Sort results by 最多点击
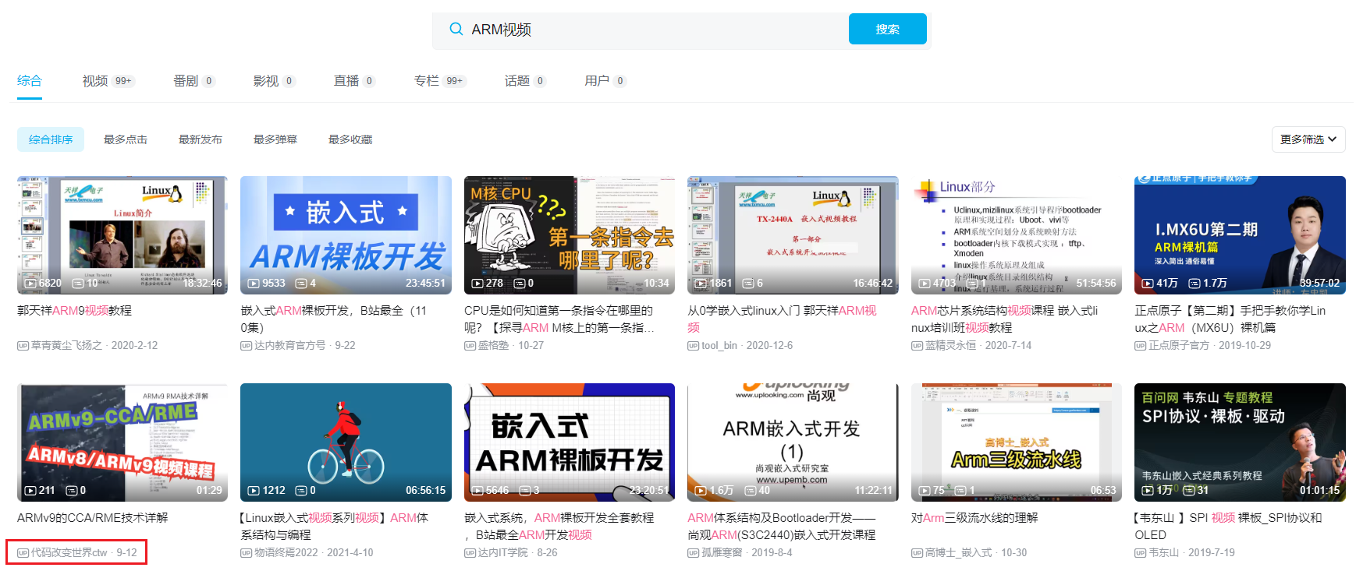 [x=126, y=139]
